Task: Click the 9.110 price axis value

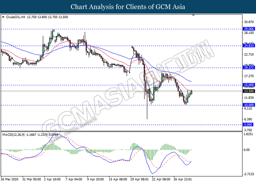Action: (248, 108)
